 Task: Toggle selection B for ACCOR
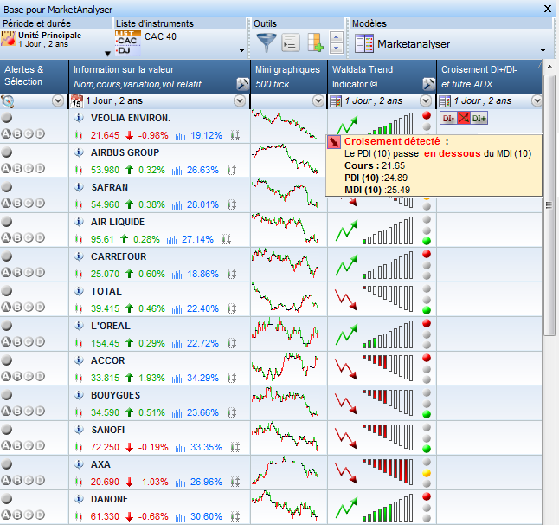(17, 376)
